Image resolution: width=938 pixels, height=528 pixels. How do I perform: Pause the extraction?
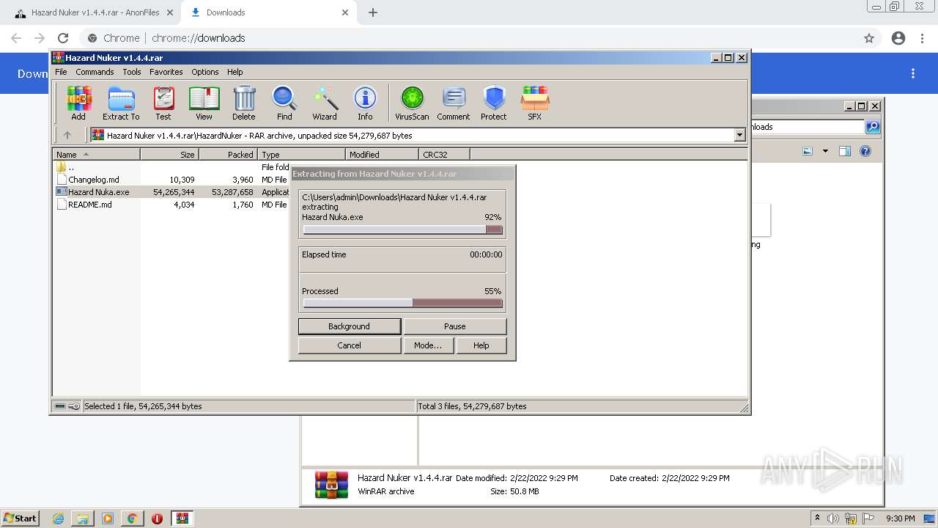coord(455,326)
